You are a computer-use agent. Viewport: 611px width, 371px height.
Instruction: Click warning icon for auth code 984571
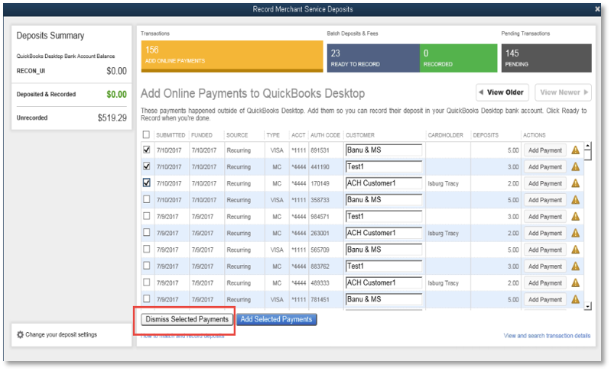575,217
